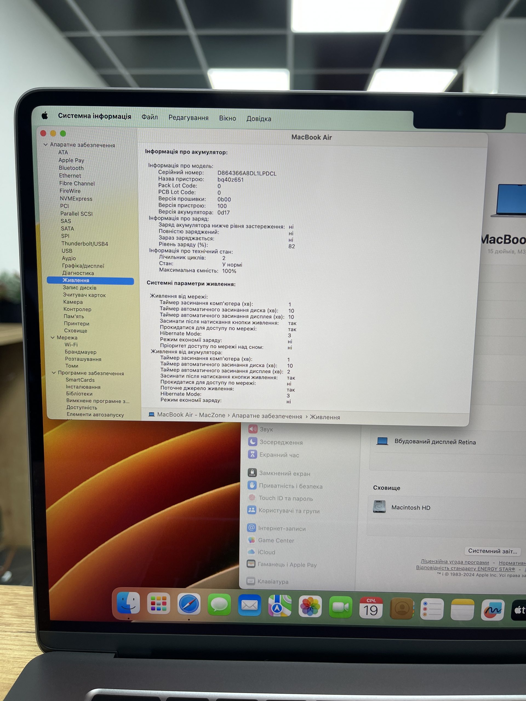Click the Інтернет-записи at-sign icon
The image size is (526, 701).
[x=251, y=528]
